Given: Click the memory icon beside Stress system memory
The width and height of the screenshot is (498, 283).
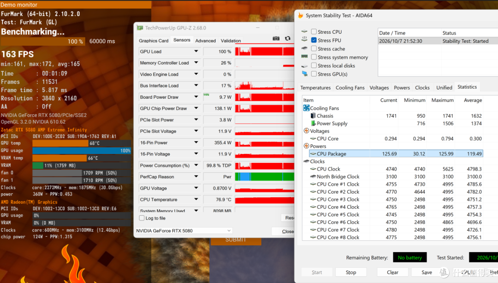Looking at the screenshot, I should click(304, 57).
